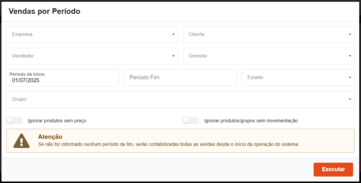The height and width of the screenshot is (183, 361).
Task: Click the 'Vendas por Período' title
Action: (x=44, y=11)
